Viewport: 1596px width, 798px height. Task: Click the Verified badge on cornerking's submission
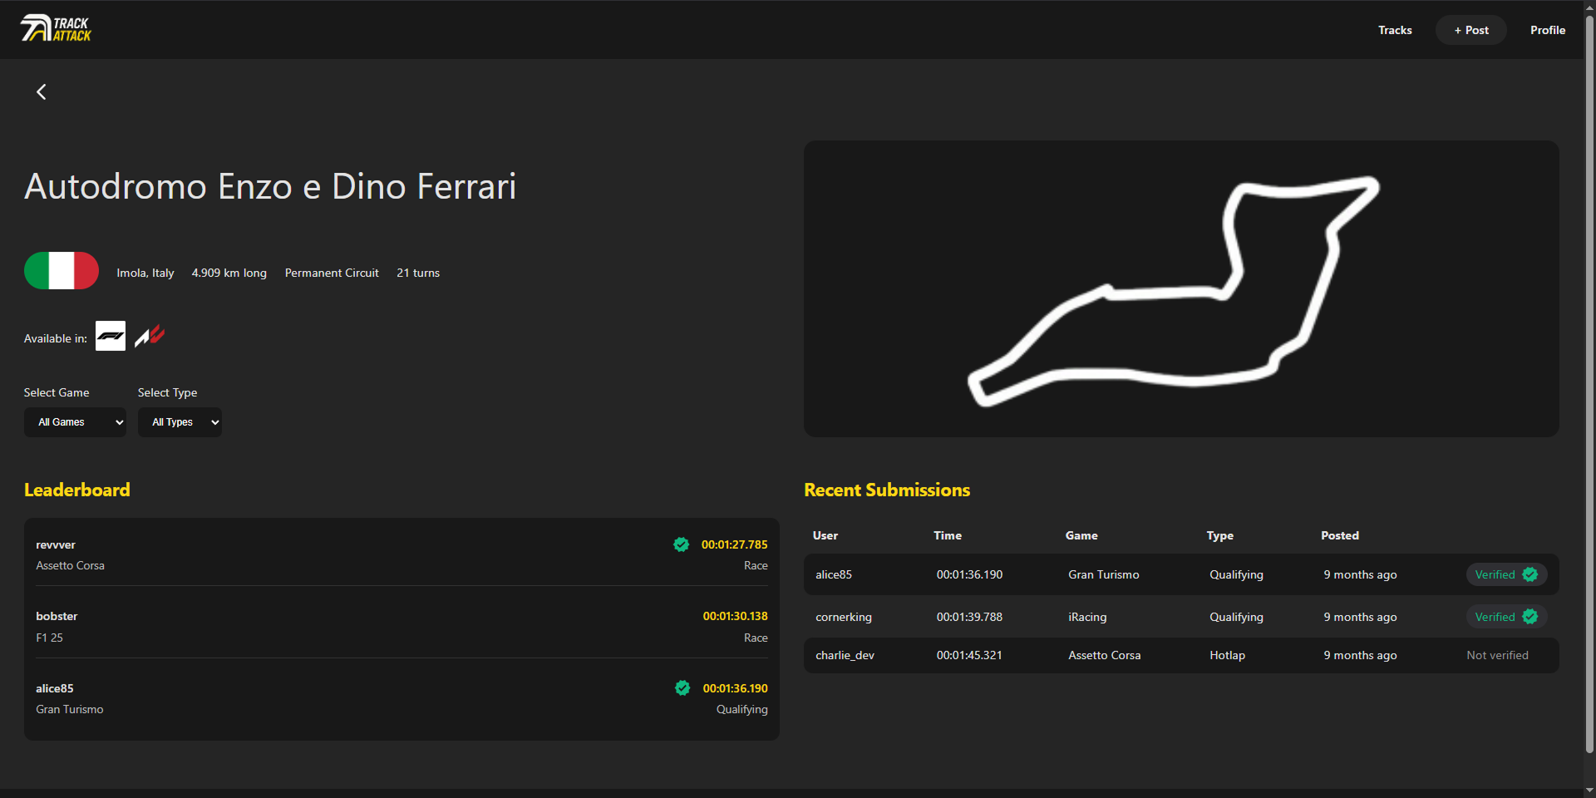(x=1505, y=617)
